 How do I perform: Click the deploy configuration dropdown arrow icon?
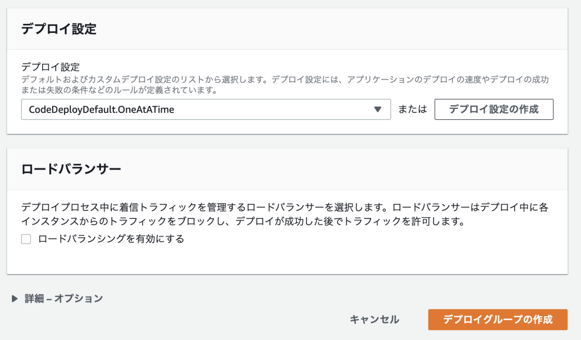[378, 110]
